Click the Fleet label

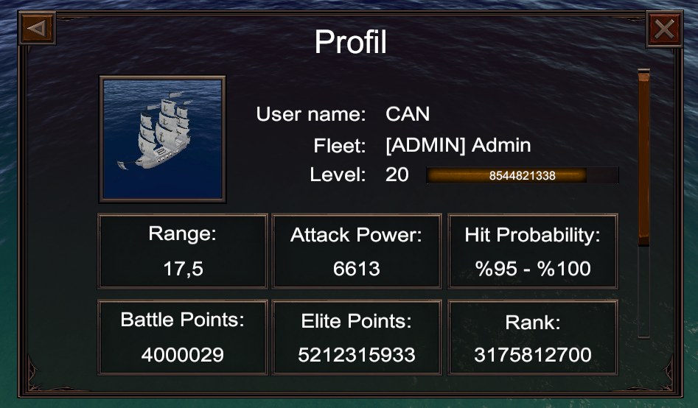339,145
